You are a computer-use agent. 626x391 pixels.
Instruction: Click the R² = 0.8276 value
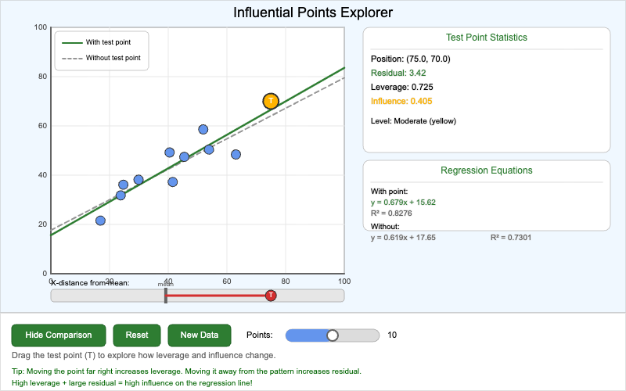(391, 213)
